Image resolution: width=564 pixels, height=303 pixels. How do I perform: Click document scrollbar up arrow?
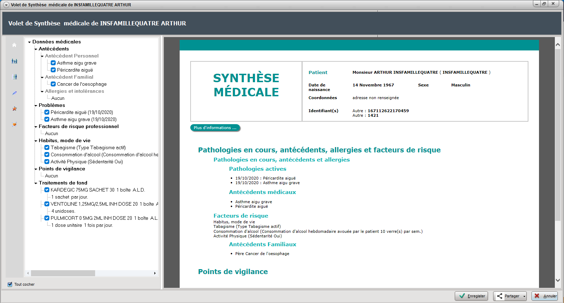pyautogui.click(x=558, y=45)
